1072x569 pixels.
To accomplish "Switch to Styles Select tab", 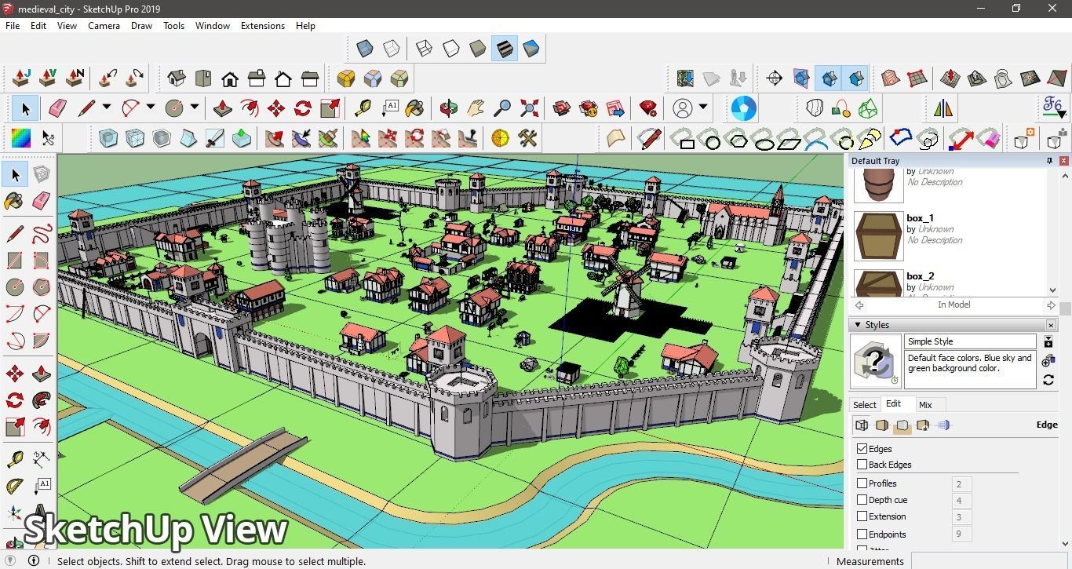I will click(864, 405).
